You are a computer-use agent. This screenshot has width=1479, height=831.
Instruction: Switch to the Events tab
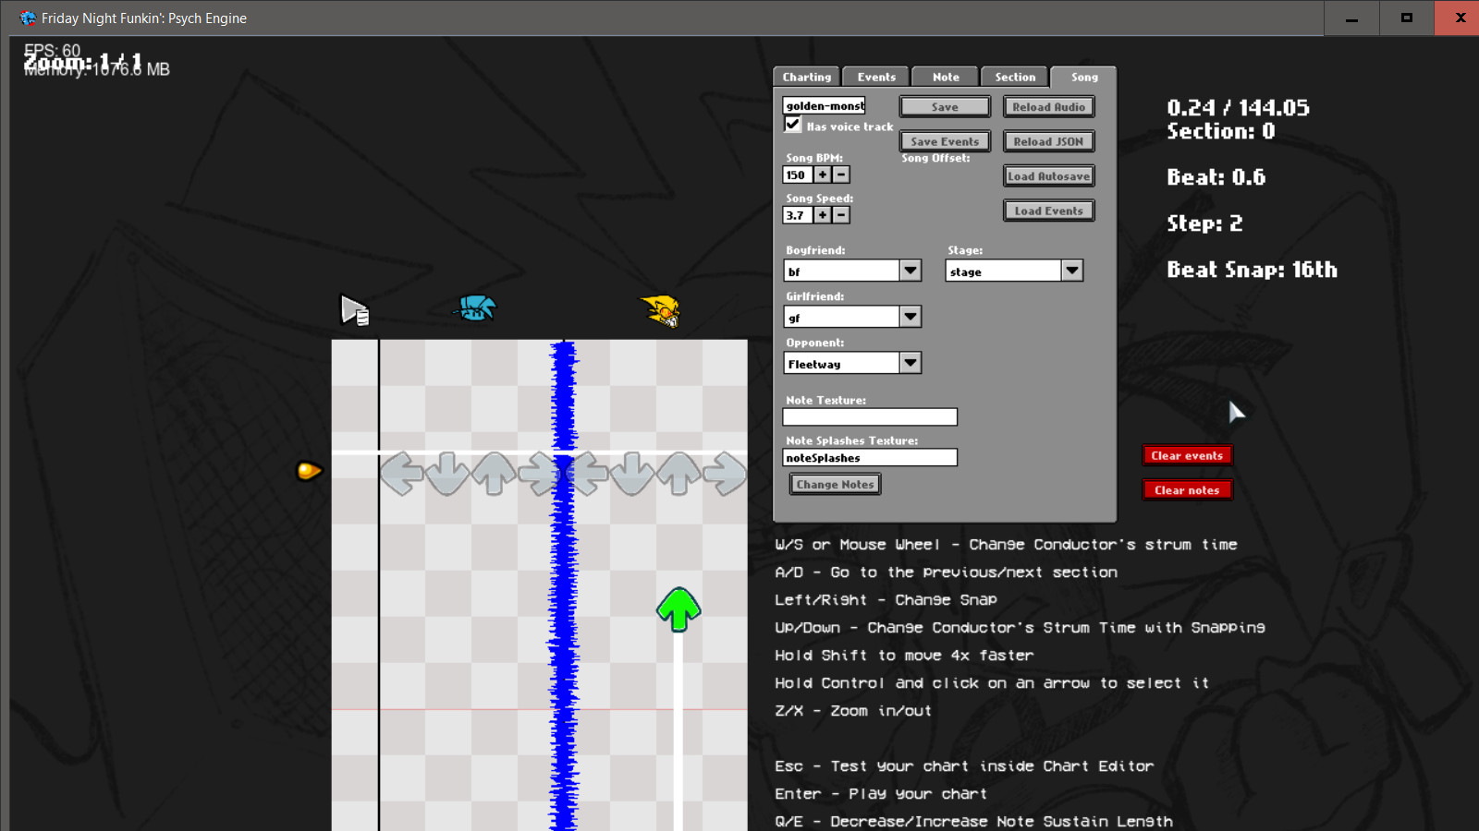pos(876,78)
